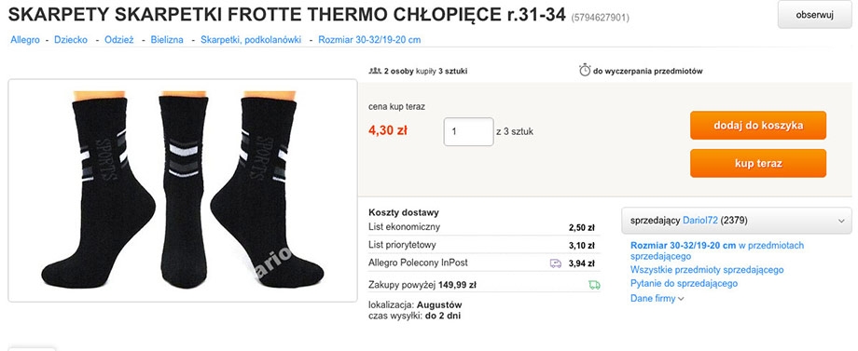The image size is (858, 351).
Task: Click the green free shipping truck icon
Action: [594, 284]
